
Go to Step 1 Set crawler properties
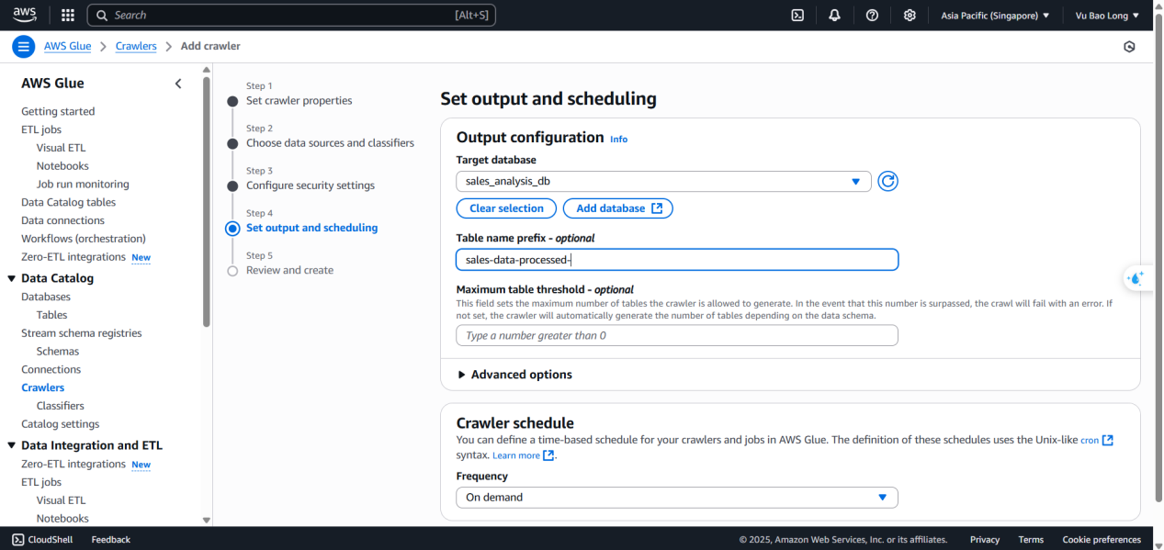coord(299,101)
